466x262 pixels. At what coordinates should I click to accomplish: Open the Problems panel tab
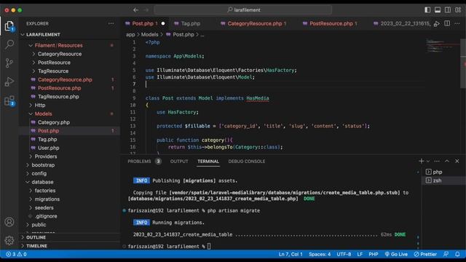click(144, 162)
